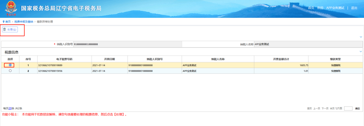The width and height of the screenshot is (364, 126).
Task: Select the radio button for row 1
Action: (10, 65)
